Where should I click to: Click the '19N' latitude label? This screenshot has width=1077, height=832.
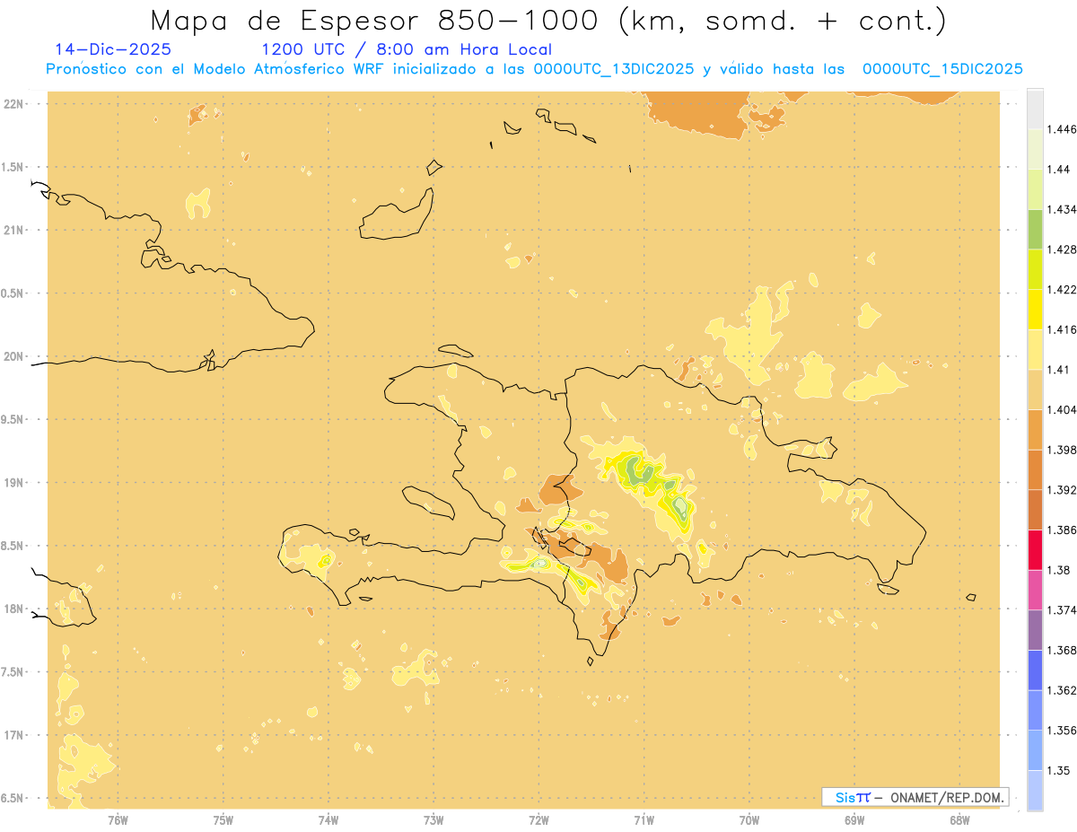coord(13,482)
